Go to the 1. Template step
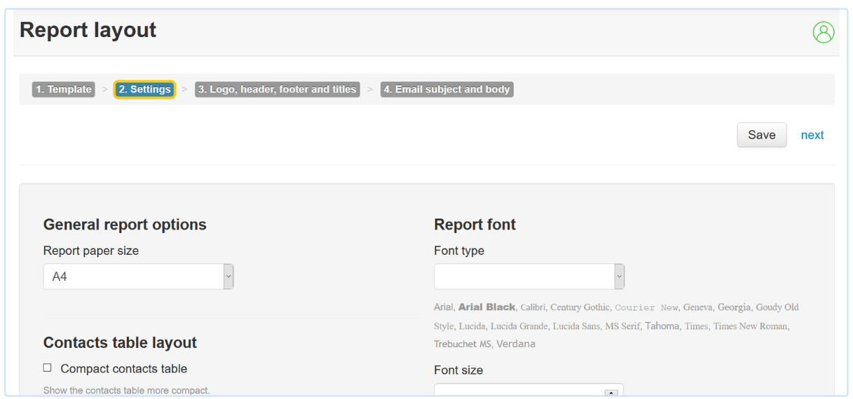853x399 pixels. 64,90
